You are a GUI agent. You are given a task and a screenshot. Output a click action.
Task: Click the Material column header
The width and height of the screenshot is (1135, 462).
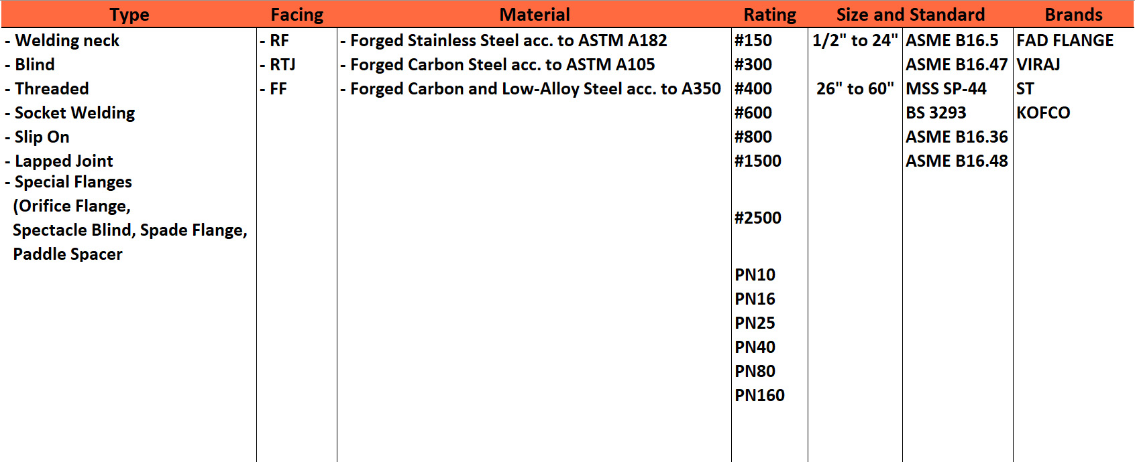(535, 15)
